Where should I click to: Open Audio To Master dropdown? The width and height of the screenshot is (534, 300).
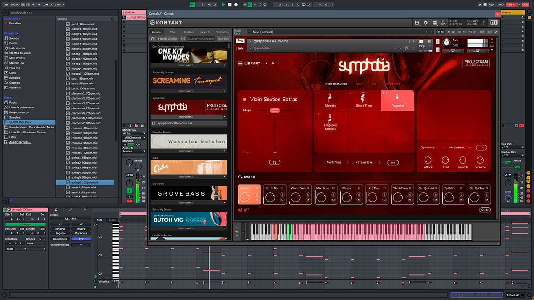click(134, 152)
